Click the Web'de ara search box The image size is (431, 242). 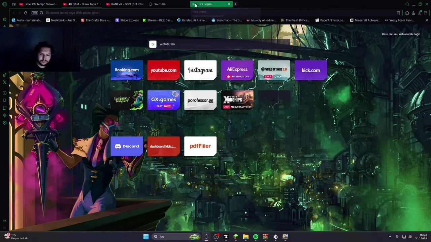(220, 44)
